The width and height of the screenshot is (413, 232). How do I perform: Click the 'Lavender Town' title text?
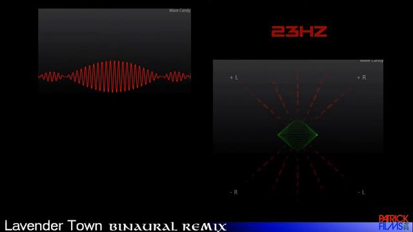point(54,226)
